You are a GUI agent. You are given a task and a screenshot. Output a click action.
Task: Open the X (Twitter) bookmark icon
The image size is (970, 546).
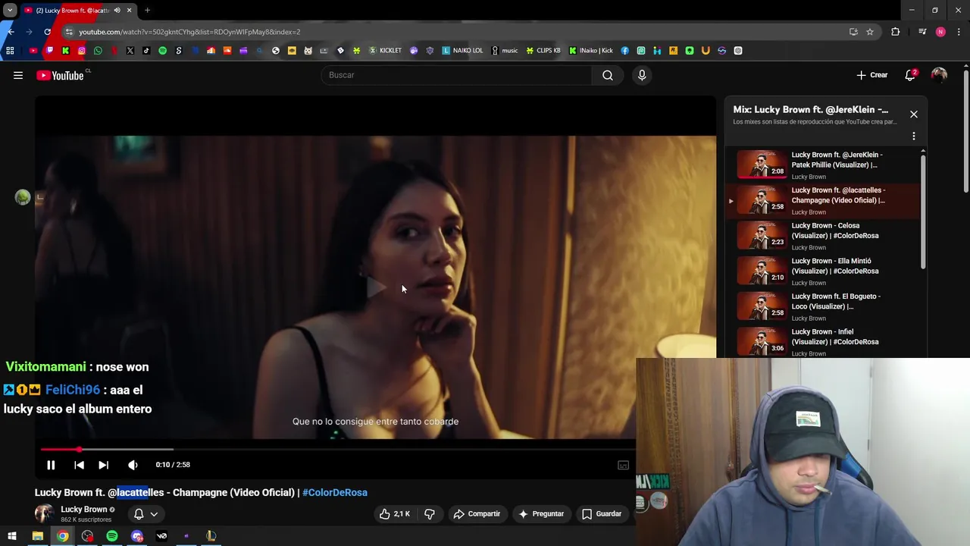tap(130, 51)
